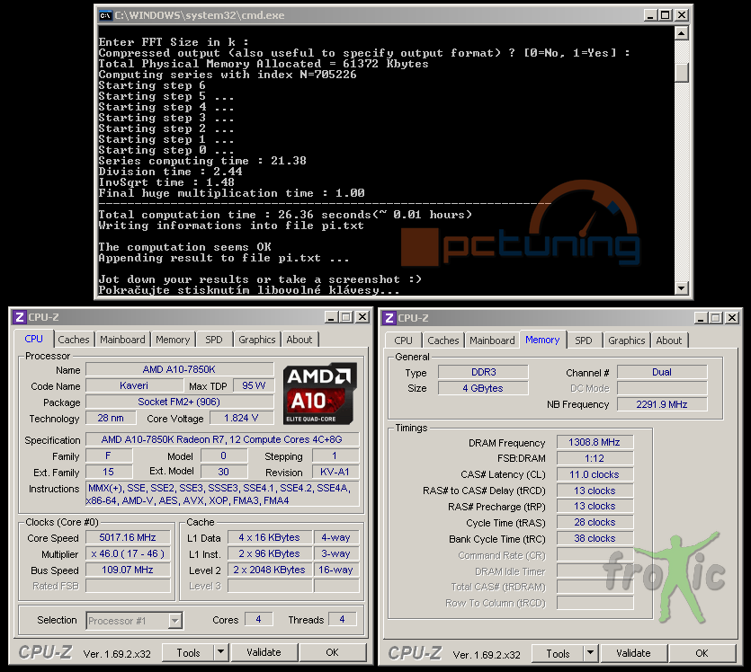Click the Dual channel value
This screenshot has height=672, width=751.
click(x=662, y=372)
